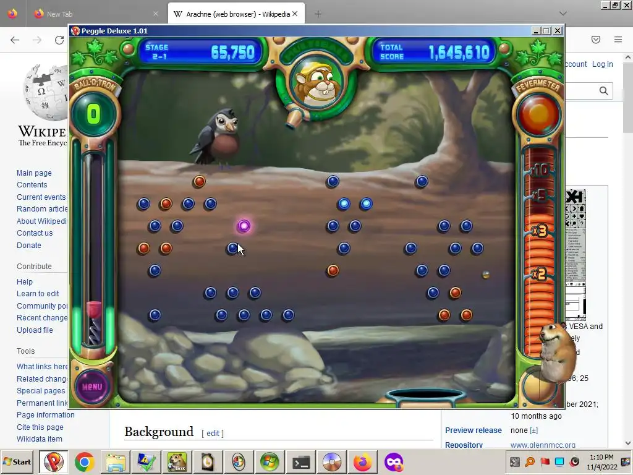Click the bird sitting on the log
Image resolution: width=633 pixels, height=475 pixels.
pos(216,137)
